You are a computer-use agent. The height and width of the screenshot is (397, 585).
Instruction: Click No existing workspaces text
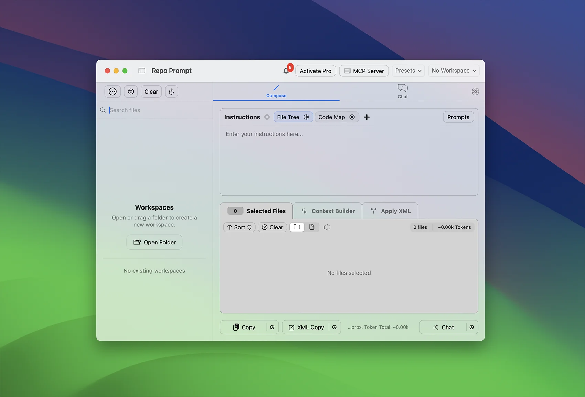coord(154,271)
